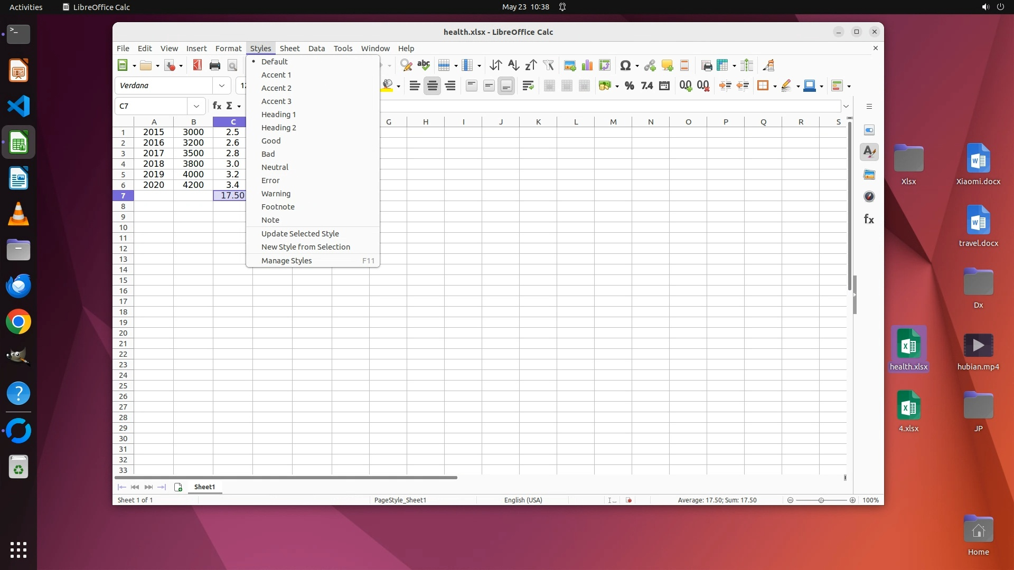Viewport: 1014px width, 570px height.
Task: Expand the formula bar chevron
Action: [846, 106]
